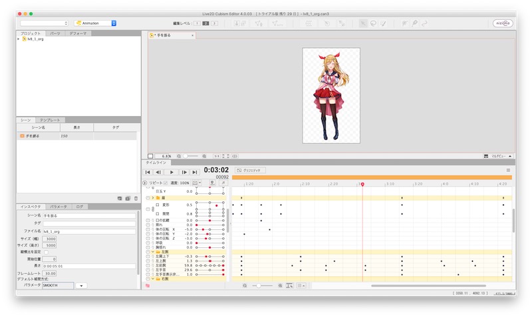Click the mesh grid toolbar icon
This screenshot has width=532, height=317.
[x=309, y=23]
